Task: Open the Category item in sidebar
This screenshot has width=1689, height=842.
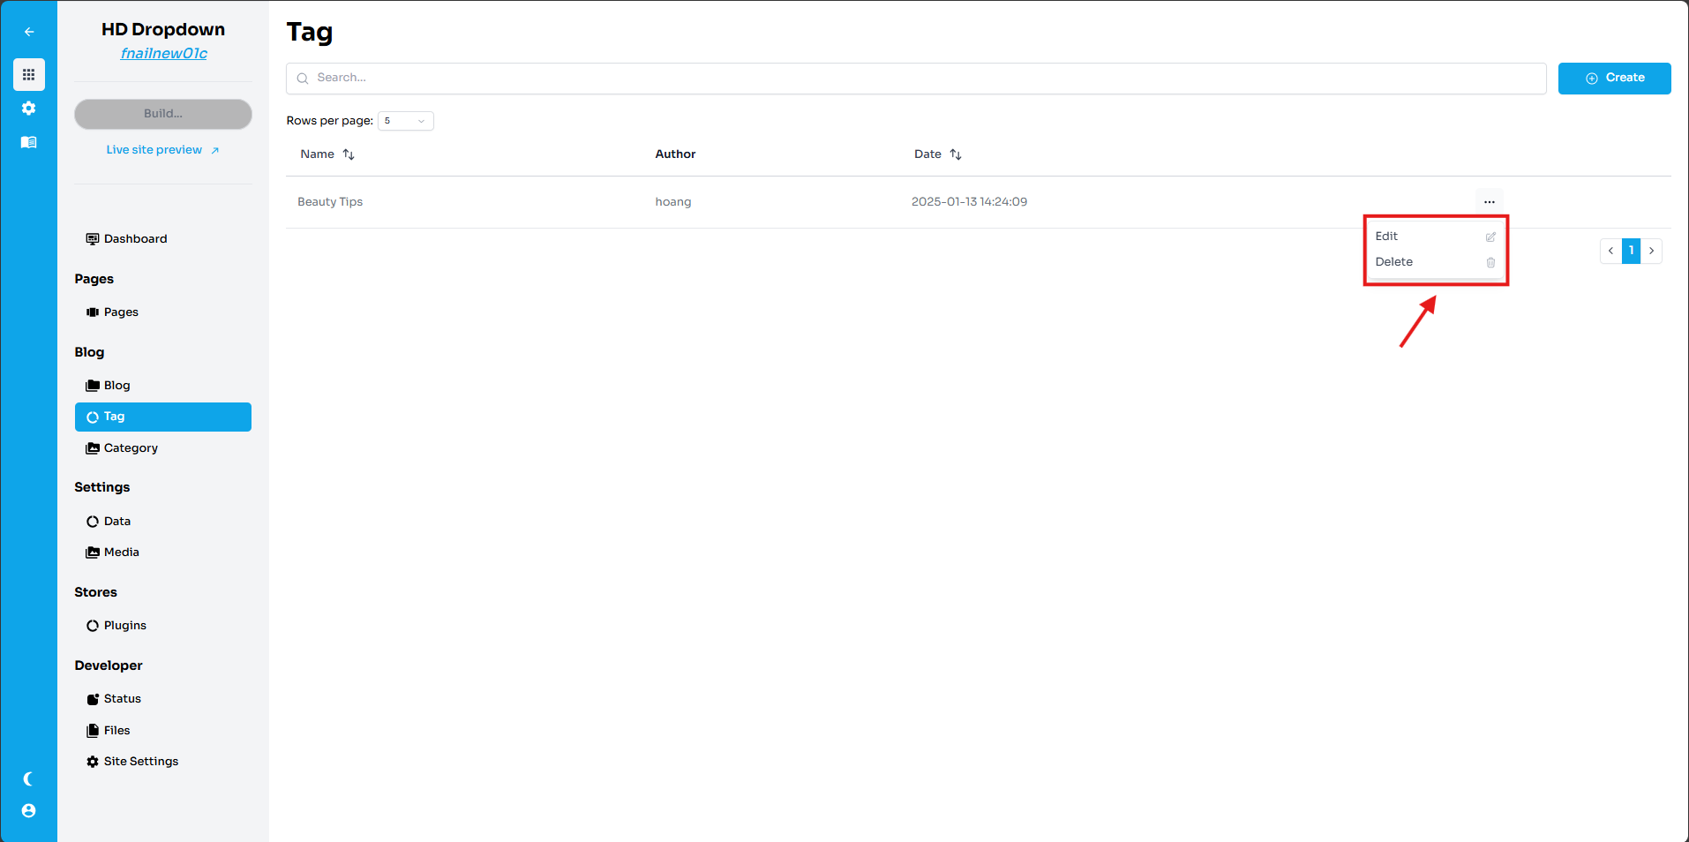Action: (131, 448)
